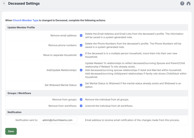This screenshot has height=138, width=194.
Task: Toggle the Add/Update Relationships checkbox
Action: [81, 70]
